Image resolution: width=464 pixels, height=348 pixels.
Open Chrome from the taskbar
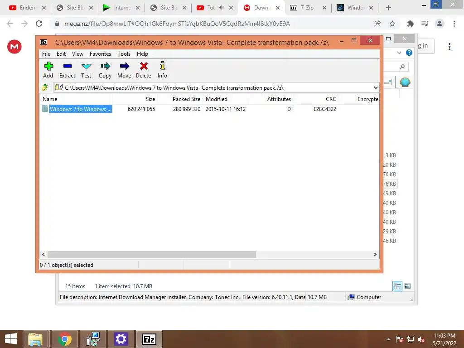65,339
